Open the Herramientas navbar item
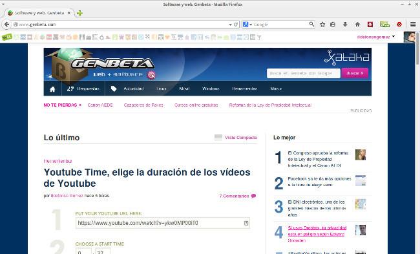 pos(244,89)
